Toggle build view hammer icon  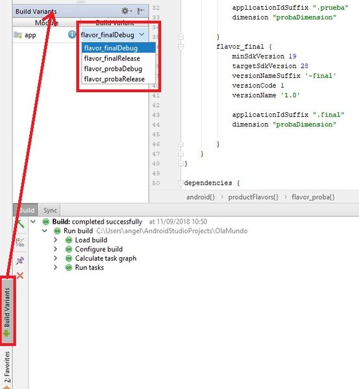(21, 224)
